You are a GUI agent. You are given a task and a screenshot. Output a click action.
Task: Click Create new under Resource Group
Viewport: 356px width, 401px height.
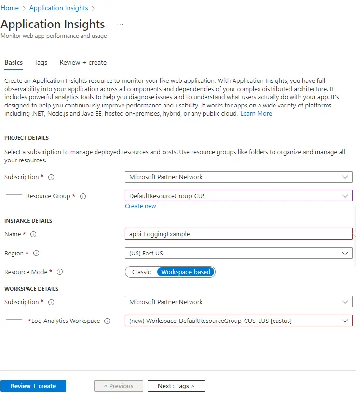[140, 206]
